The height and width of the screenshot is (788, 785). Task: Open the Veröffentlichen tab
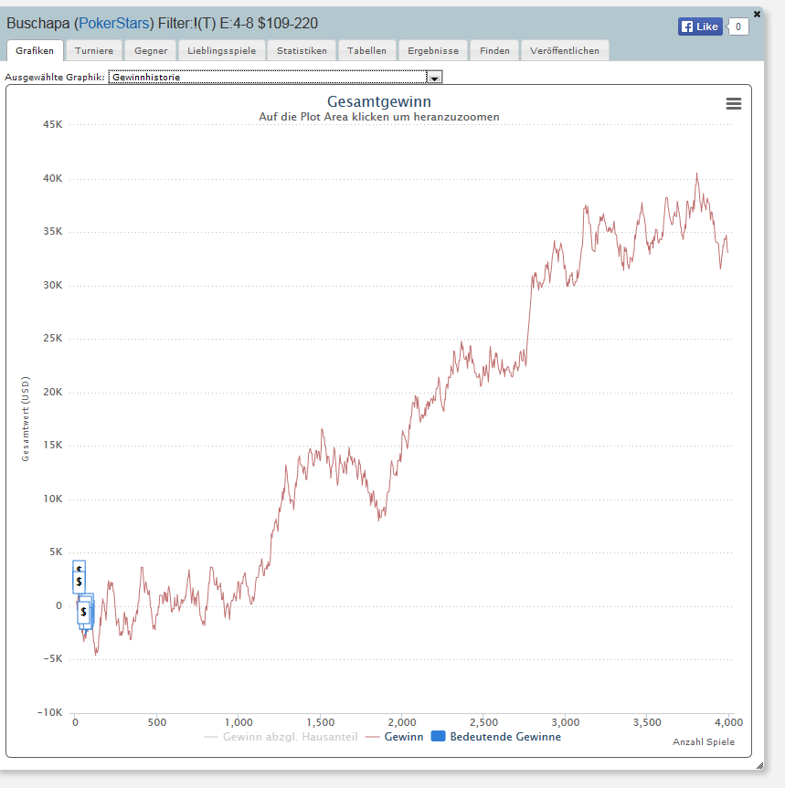tap(565, 51)
